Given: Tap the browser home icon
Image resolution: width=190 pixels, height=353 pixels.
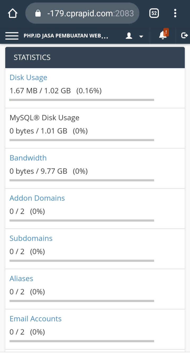Looking at the screenshot, I should coord(13,13).
